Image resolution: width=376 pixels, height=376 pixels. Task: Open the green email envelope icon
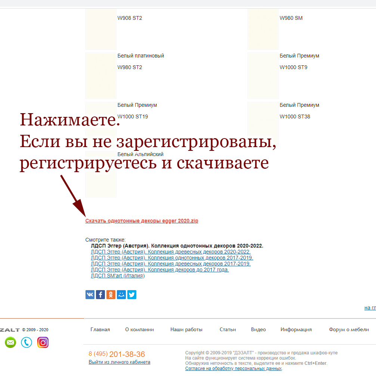[x=10, y=342]
